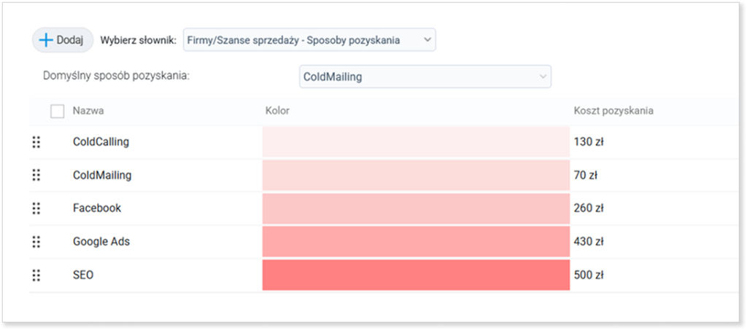Pick the Facebook row color swatch

point(416,208)
